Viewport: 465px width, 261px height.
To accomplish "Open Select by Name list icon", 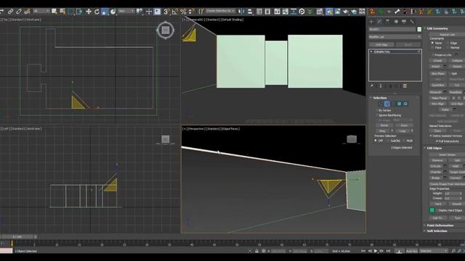I will 62,12.
